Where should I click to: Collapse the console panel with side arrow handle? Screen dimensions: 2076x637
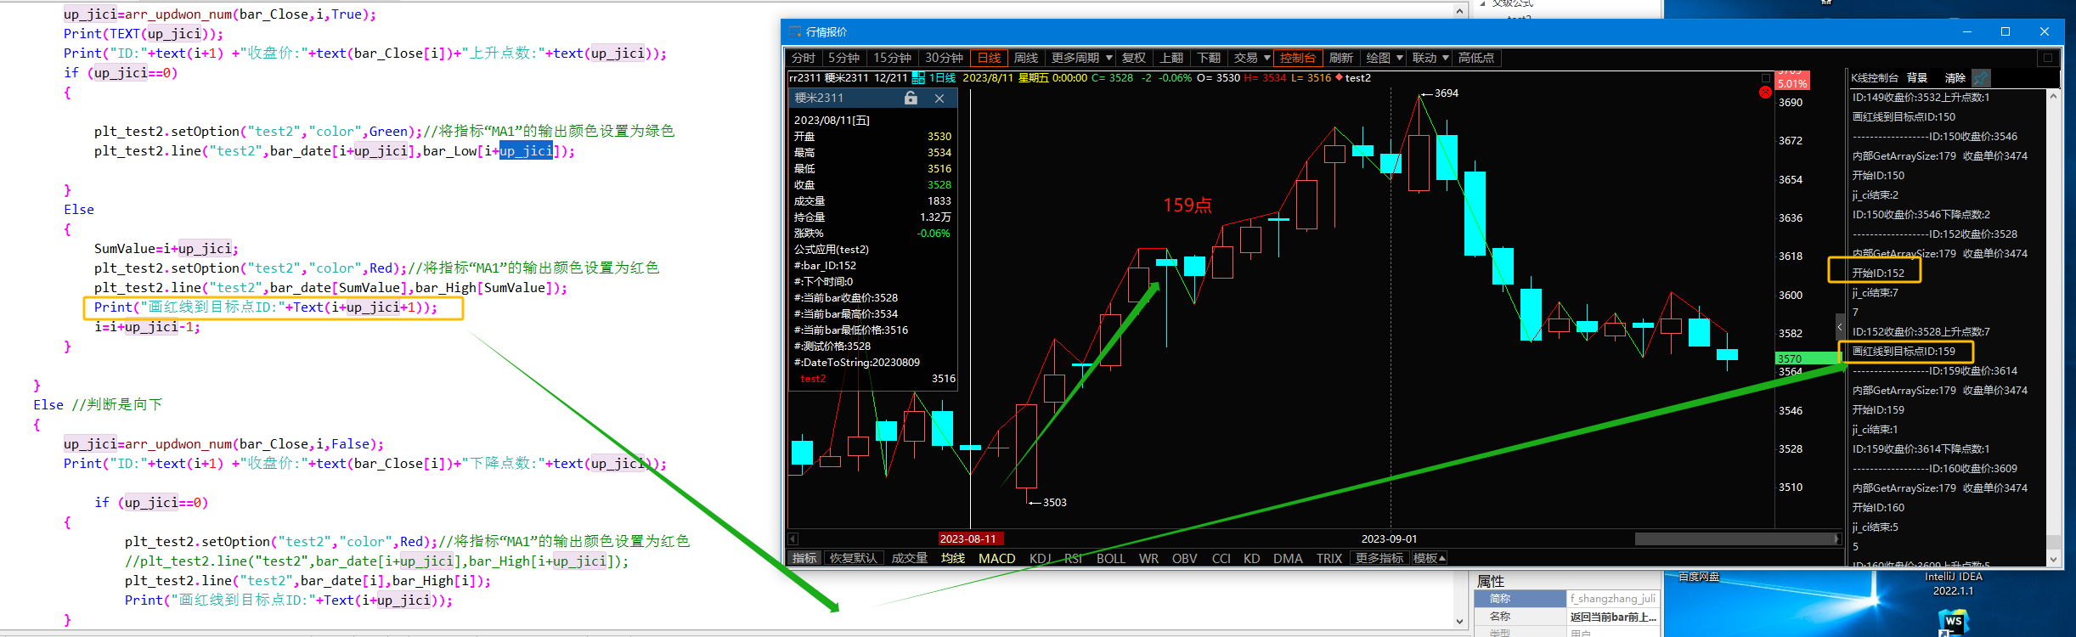pyautogui.click(x=1840, y=327)
